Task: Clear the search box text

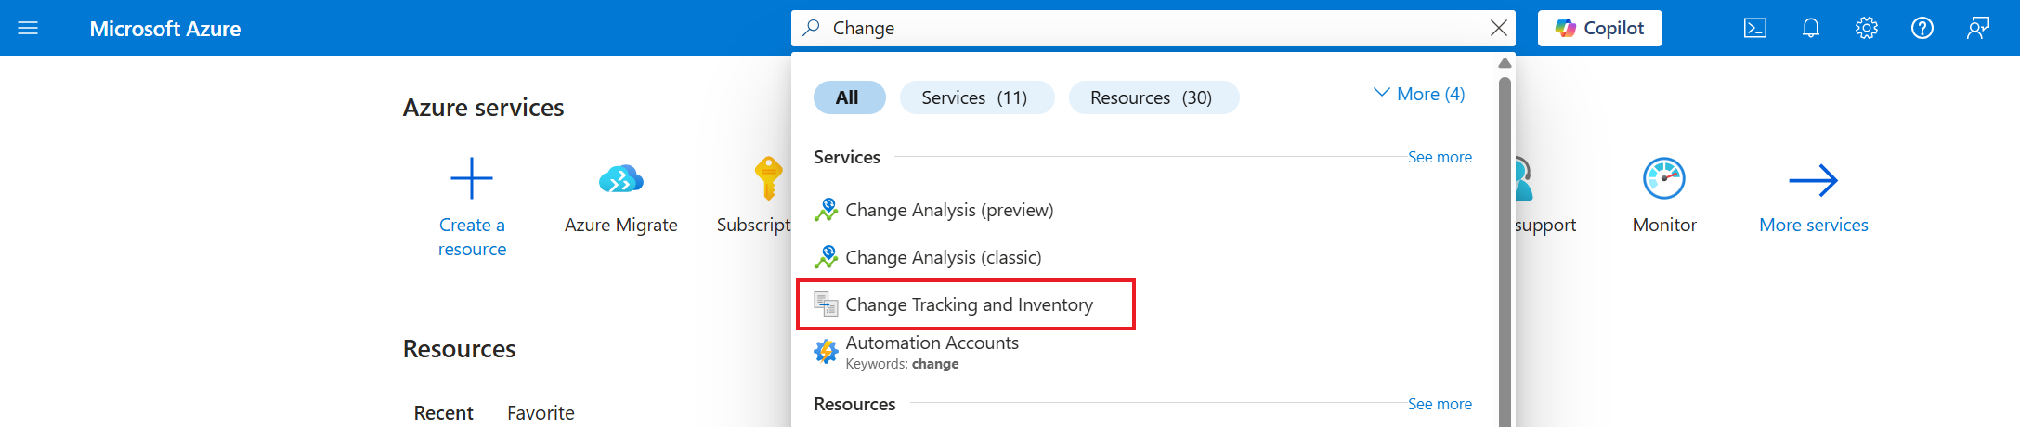Action: pyautogui.click(x=1498, y=28)
